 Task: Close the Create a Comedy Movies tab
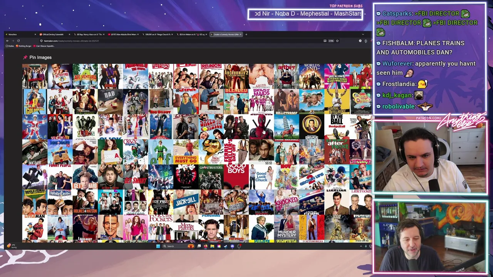click(241, 34)
